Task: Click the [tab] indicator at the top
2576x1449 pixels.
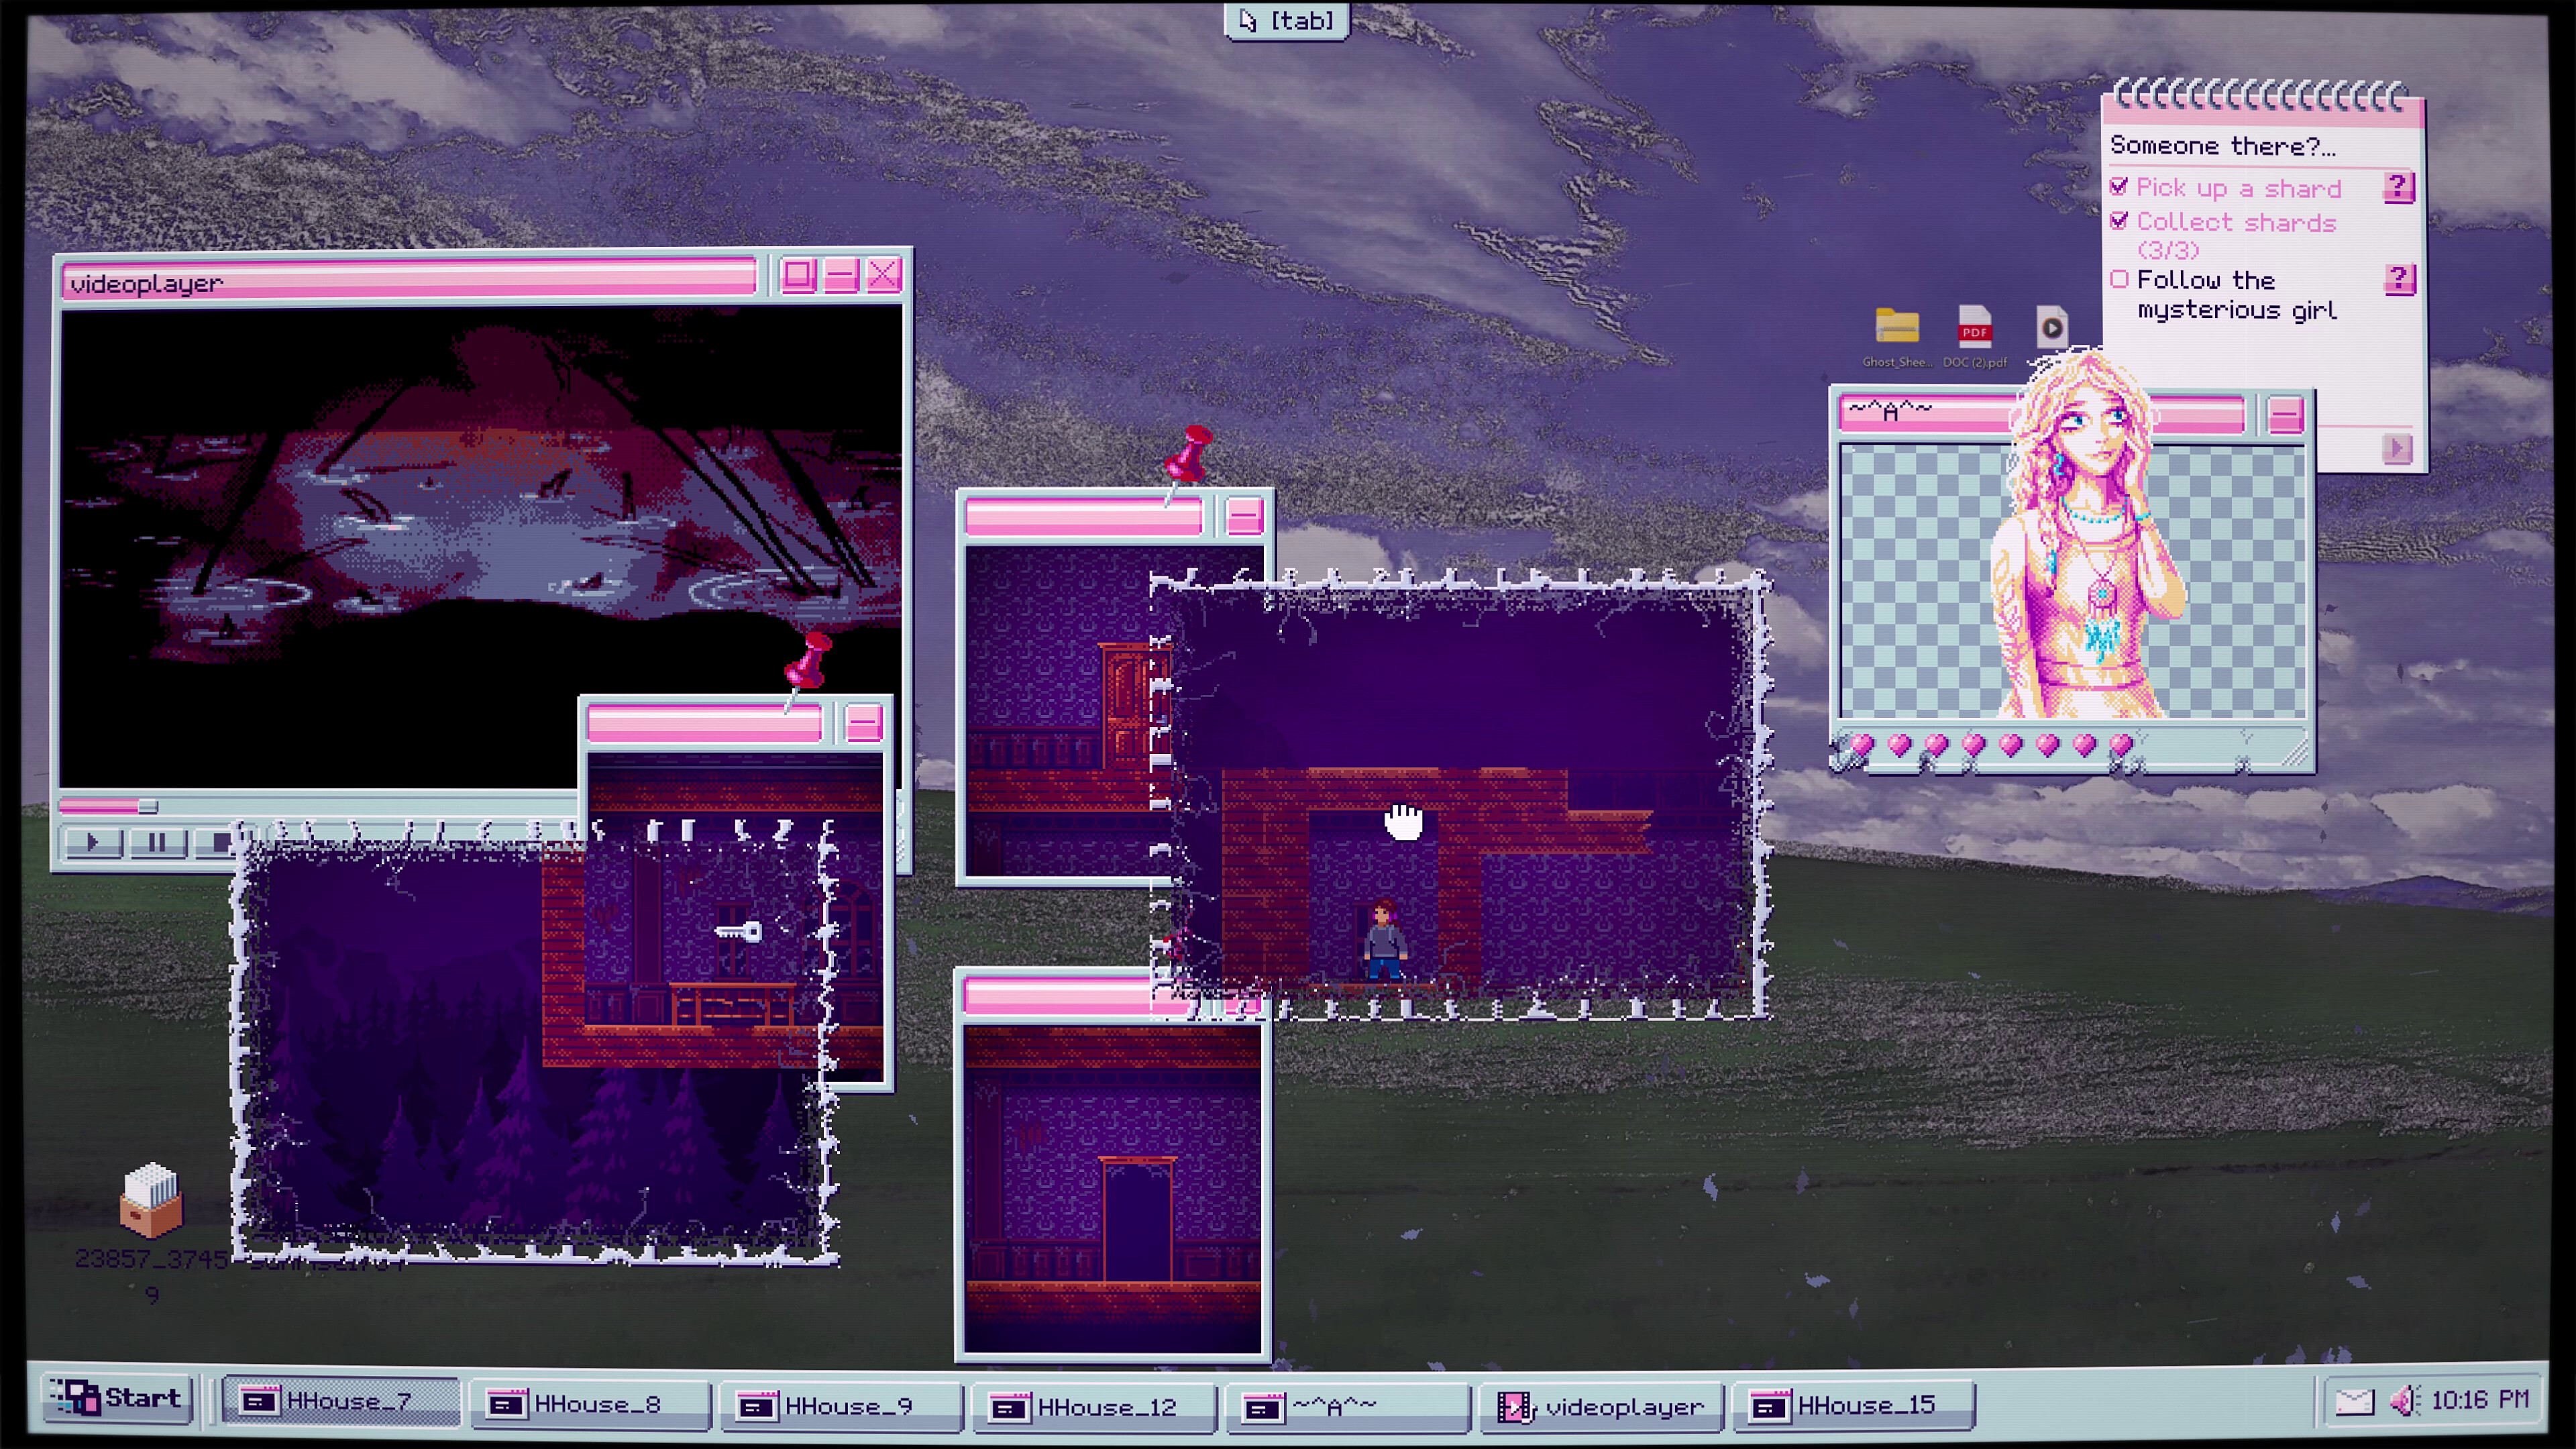Action: coord(1287,20)
